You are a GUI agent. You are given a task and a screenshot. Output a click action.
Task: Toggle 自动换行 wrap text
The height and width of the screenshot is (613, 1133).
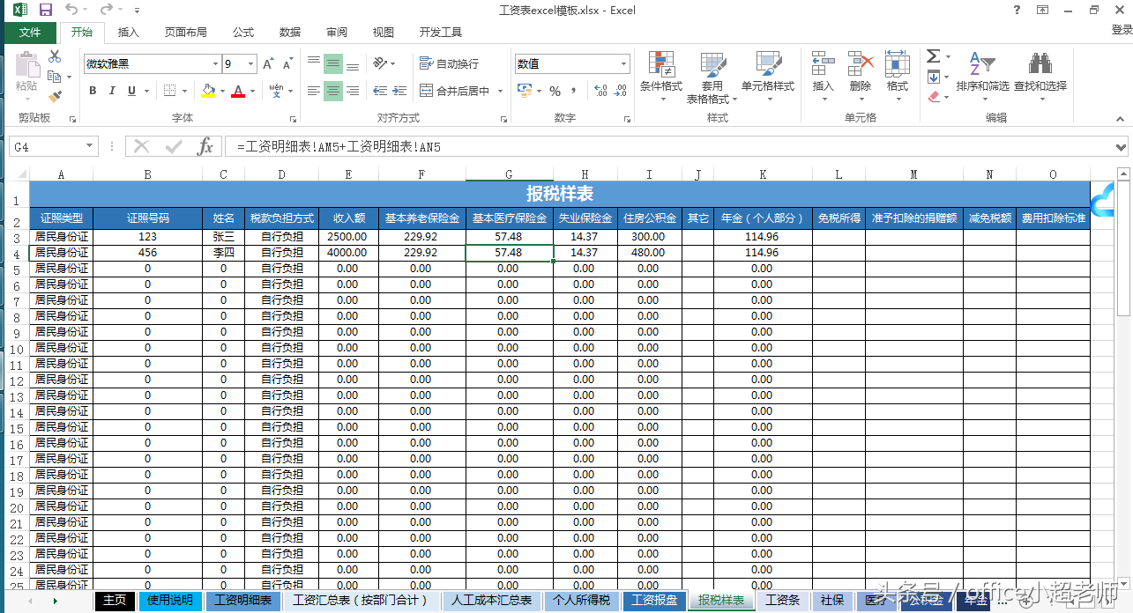(449, 63)
